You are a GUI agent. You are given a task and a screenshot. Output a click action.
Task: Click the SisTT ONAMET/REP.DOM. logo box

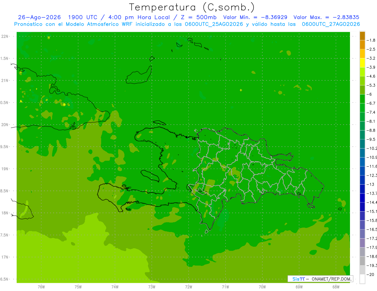coord(320,279)
